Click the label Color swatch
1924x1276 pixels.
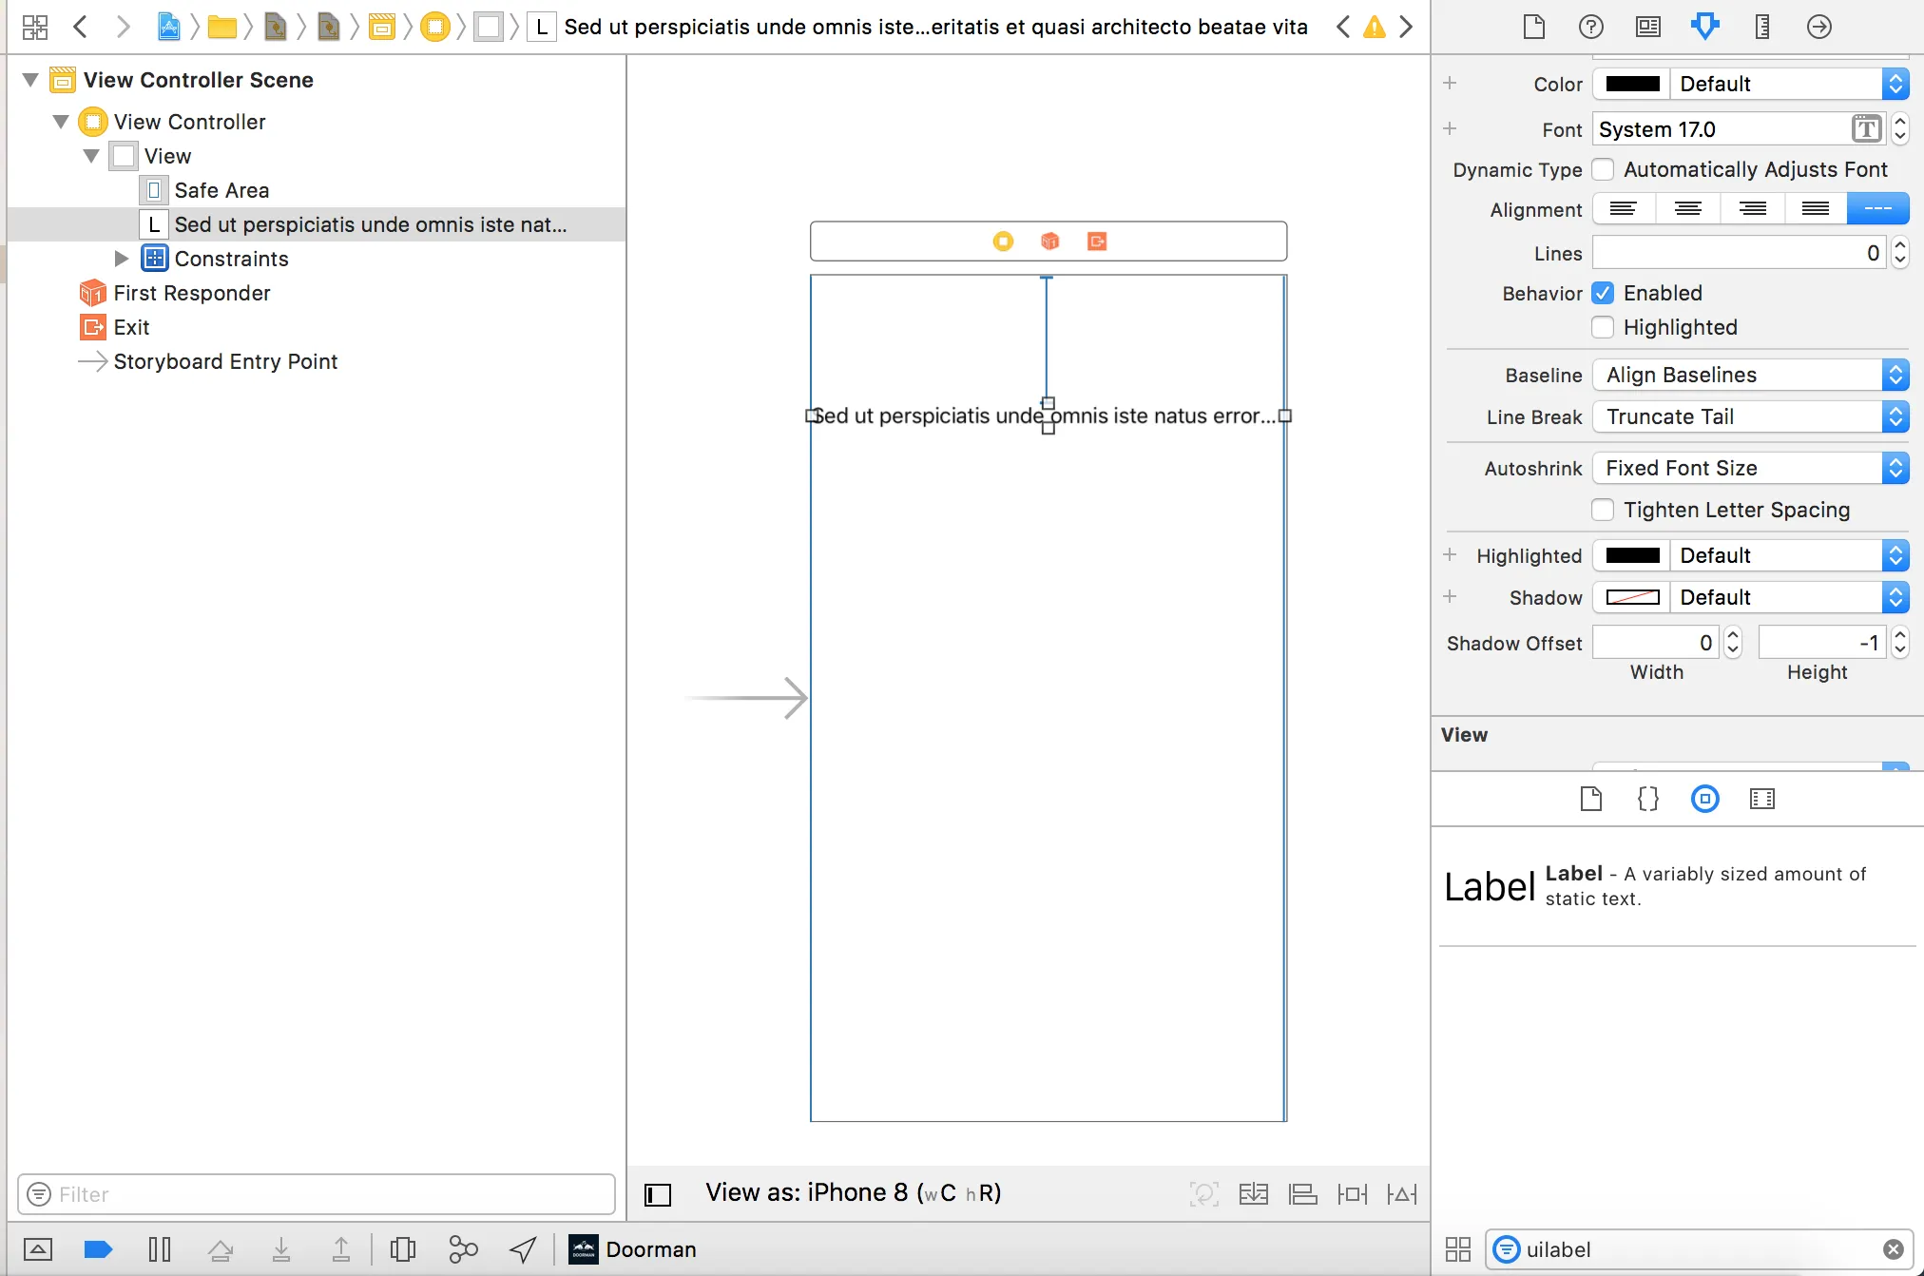pos(1632,84)
